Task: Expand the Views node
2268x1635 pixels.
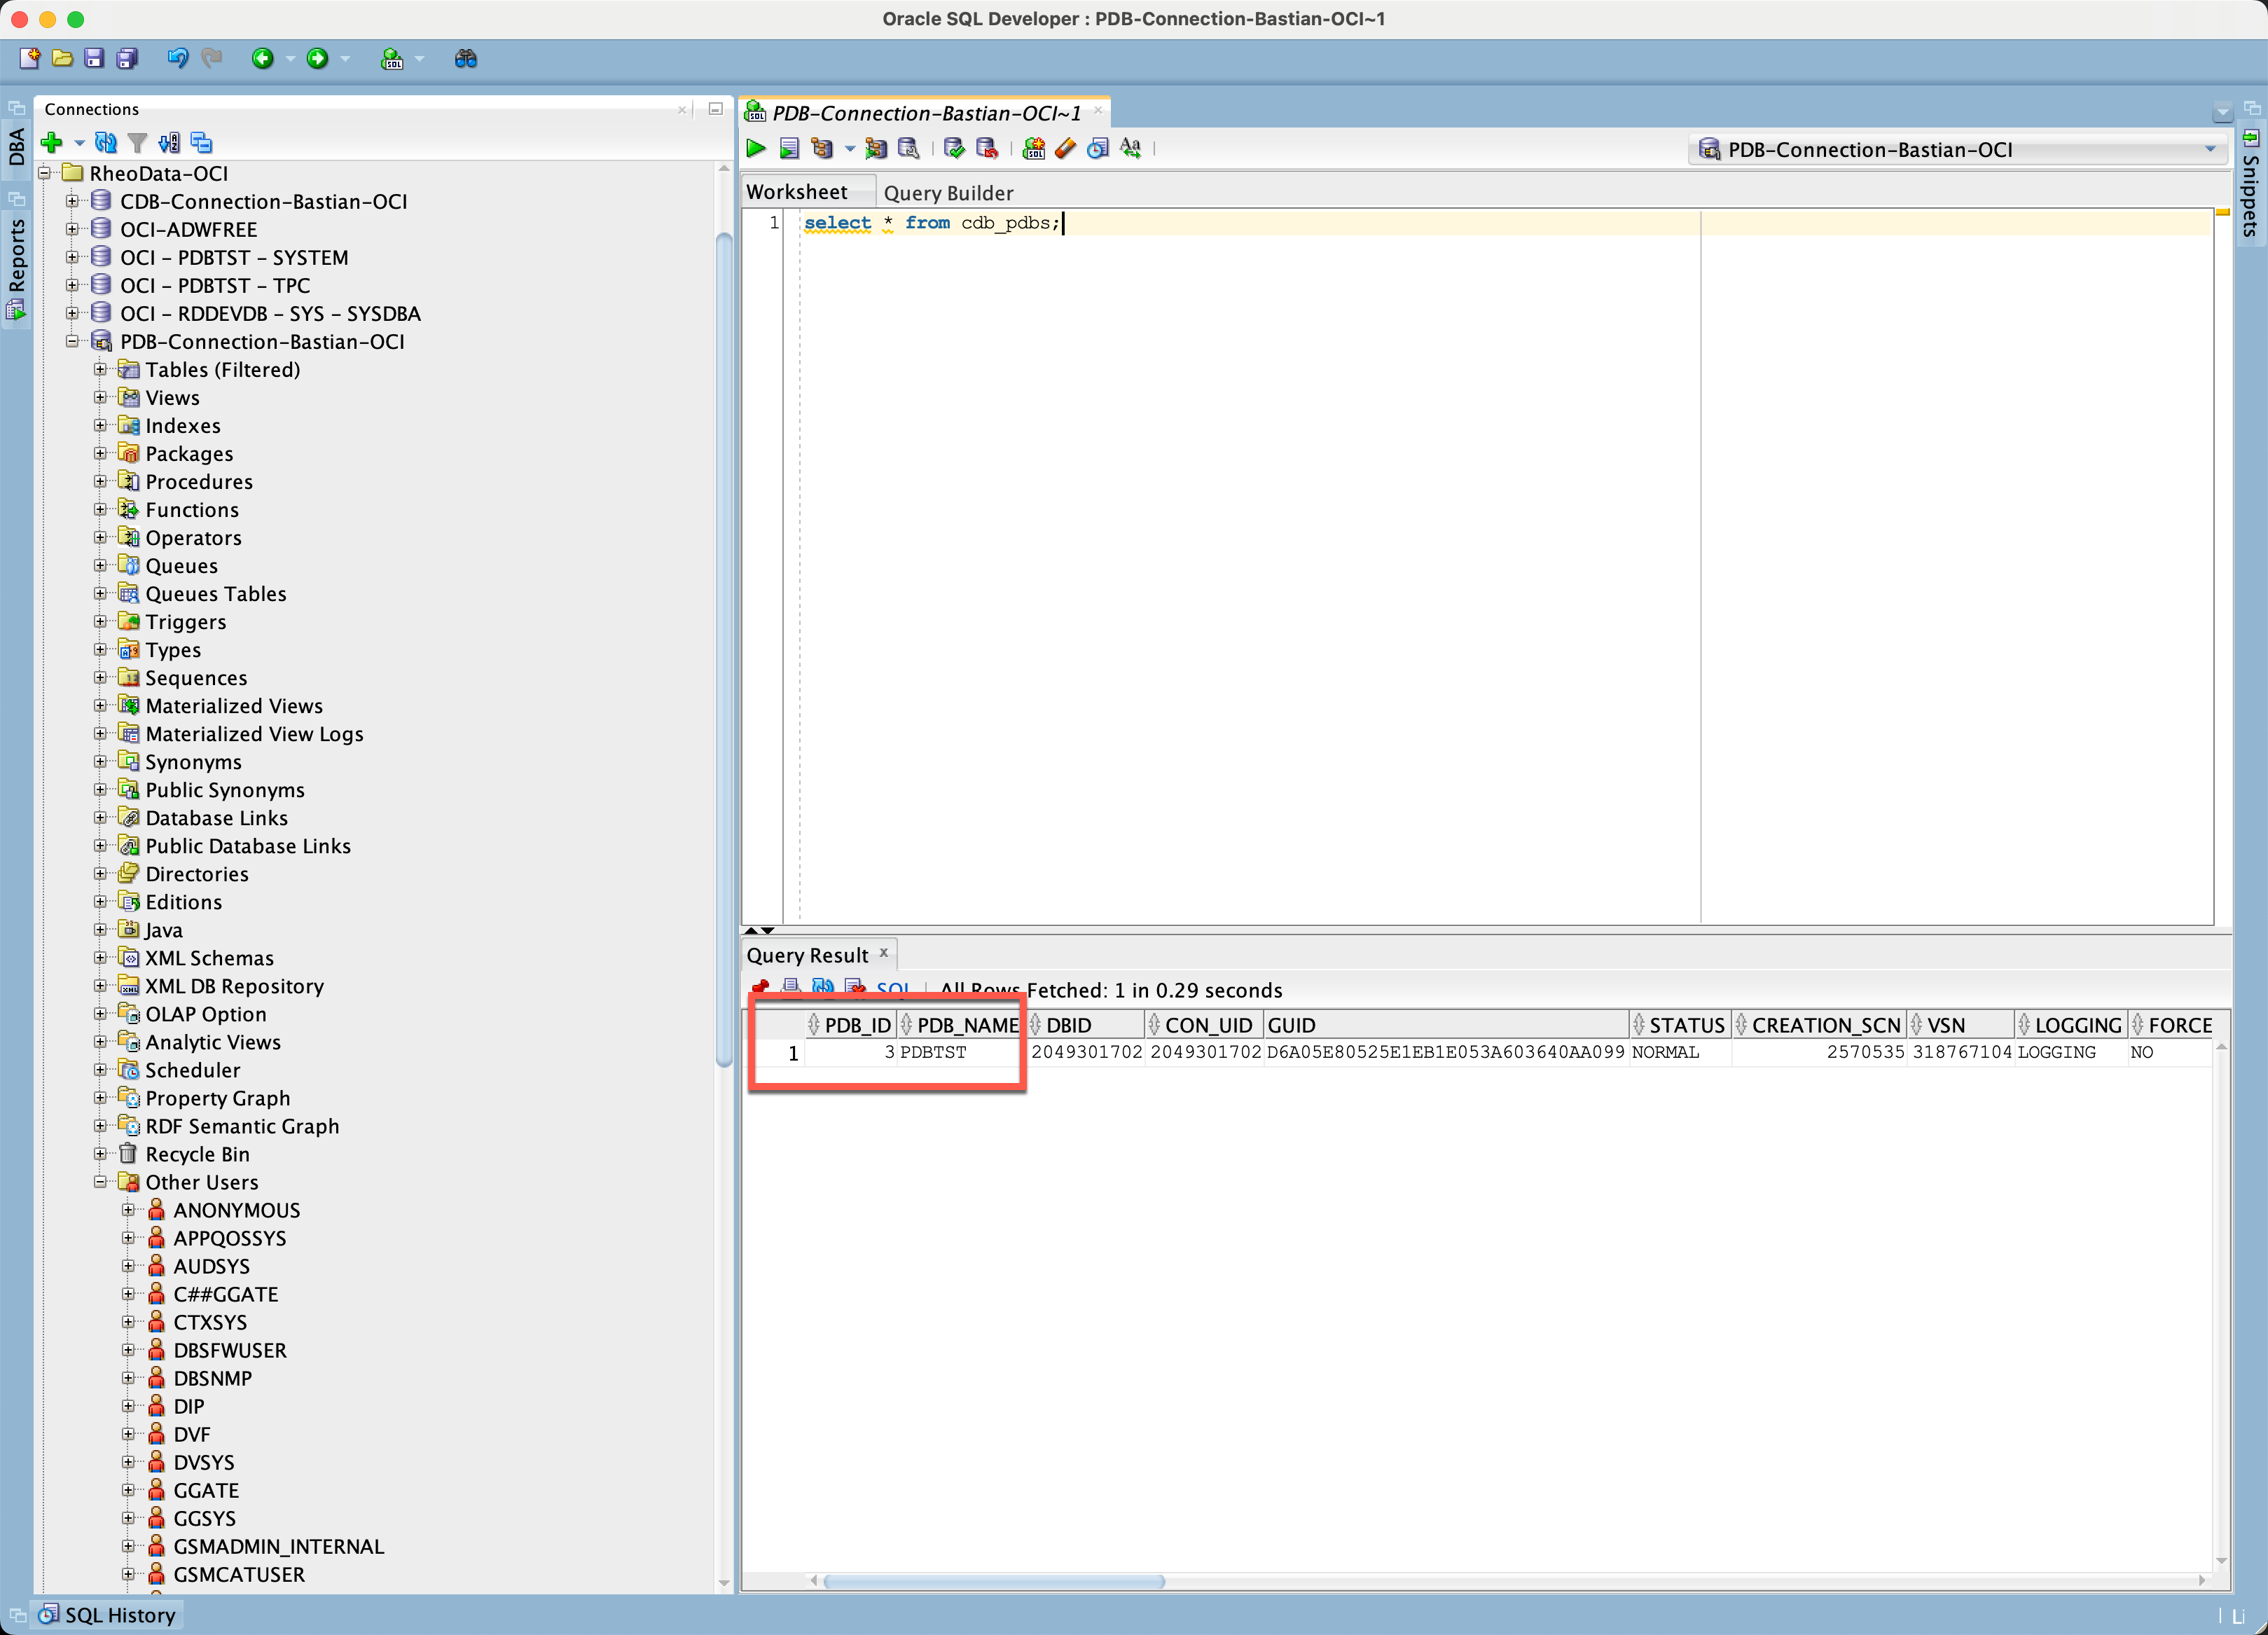Action: (100, 397)
